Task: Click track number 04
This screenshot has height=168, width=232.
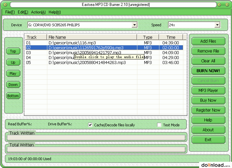Action: [x=28, y=58]
